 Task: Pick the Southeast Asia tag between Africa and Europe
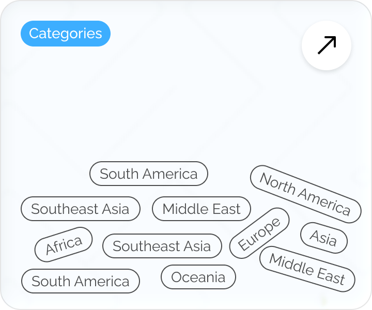tap(162, 246)
